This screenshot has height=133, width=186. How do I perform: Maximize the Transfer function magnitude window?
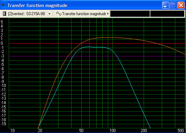tap(173, 5)
